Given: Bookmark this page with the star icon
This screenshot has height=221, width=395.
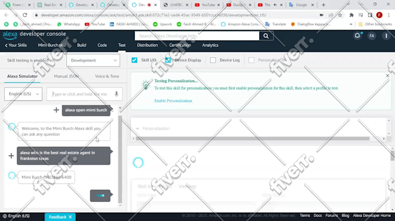Looking at the screenshot, I should point(340,15).
